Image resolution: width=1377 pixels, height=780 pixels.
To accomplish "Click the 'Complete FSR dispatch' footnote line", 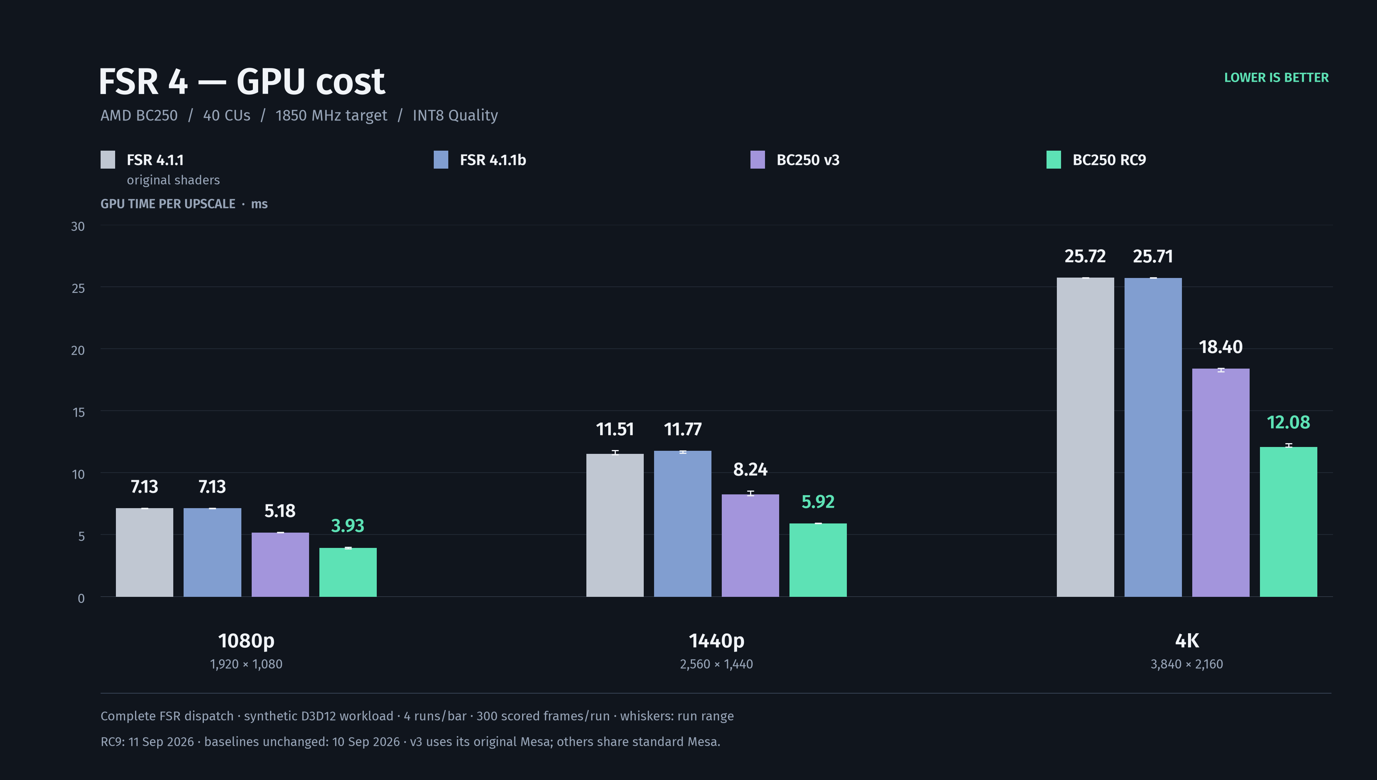I will click(417, 716).
